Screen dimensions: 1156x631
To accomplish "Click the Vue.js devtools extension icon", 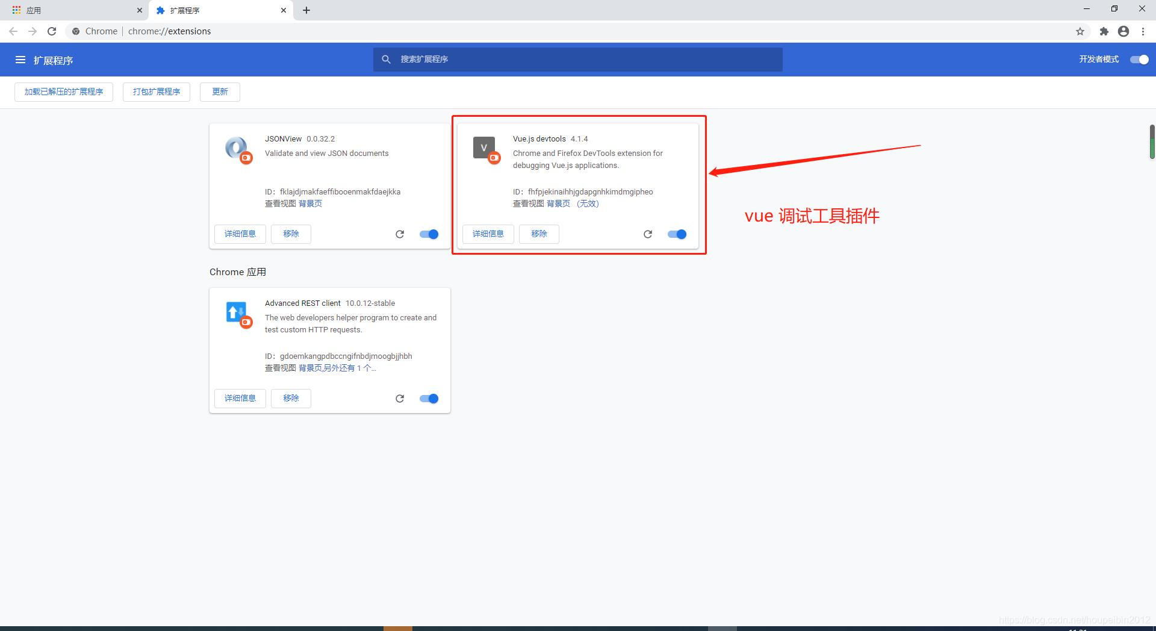I will (x=485, y=149).
